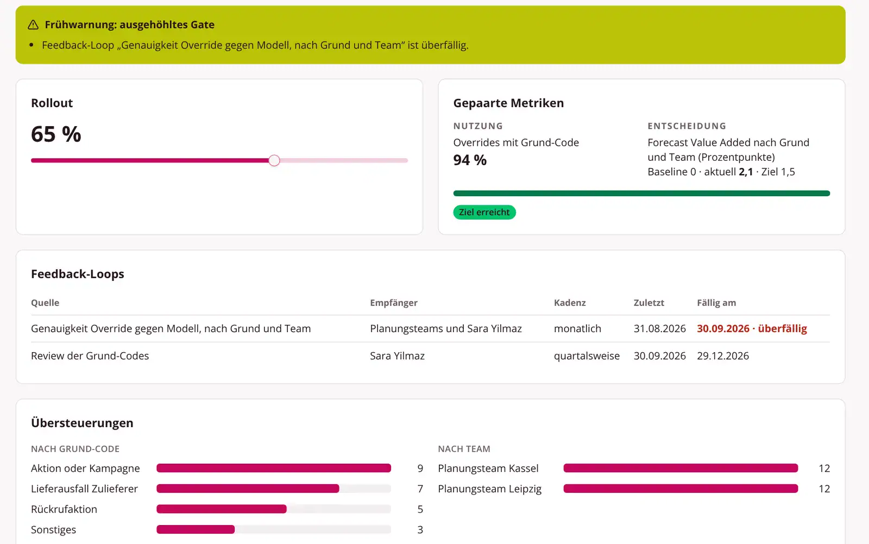Click the 'Empfänger' column header
The height and width of the screenshot is (544, 869).
point(394,303)
